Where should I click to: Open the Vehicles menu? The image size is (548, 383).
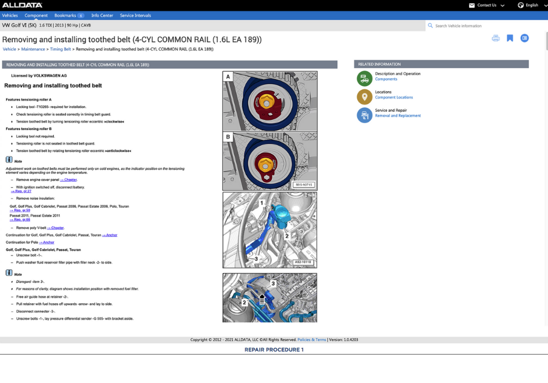click(x=10, y=15)
